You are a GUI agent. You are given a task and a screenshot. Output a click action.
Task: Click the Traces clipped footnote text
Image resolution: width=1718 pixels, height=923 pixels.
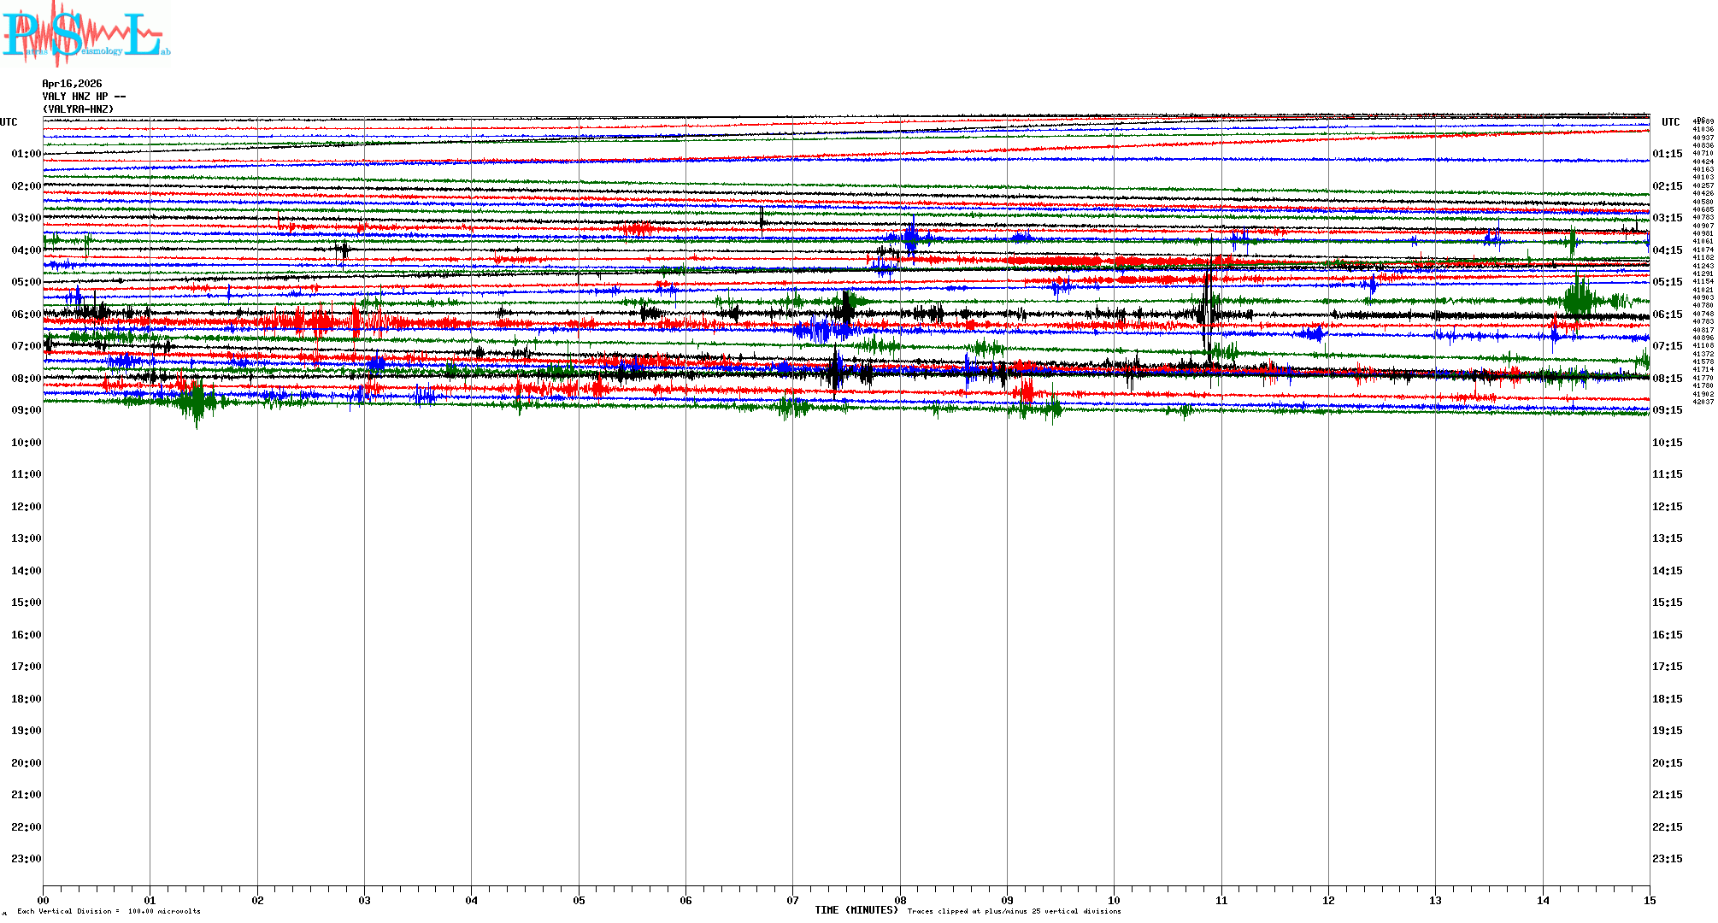(1014, 911)
